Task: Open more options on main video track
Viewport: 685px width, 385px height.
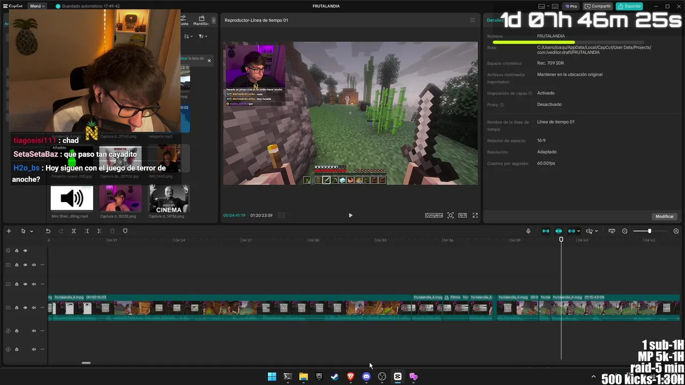Action: [x=42, y=308]
